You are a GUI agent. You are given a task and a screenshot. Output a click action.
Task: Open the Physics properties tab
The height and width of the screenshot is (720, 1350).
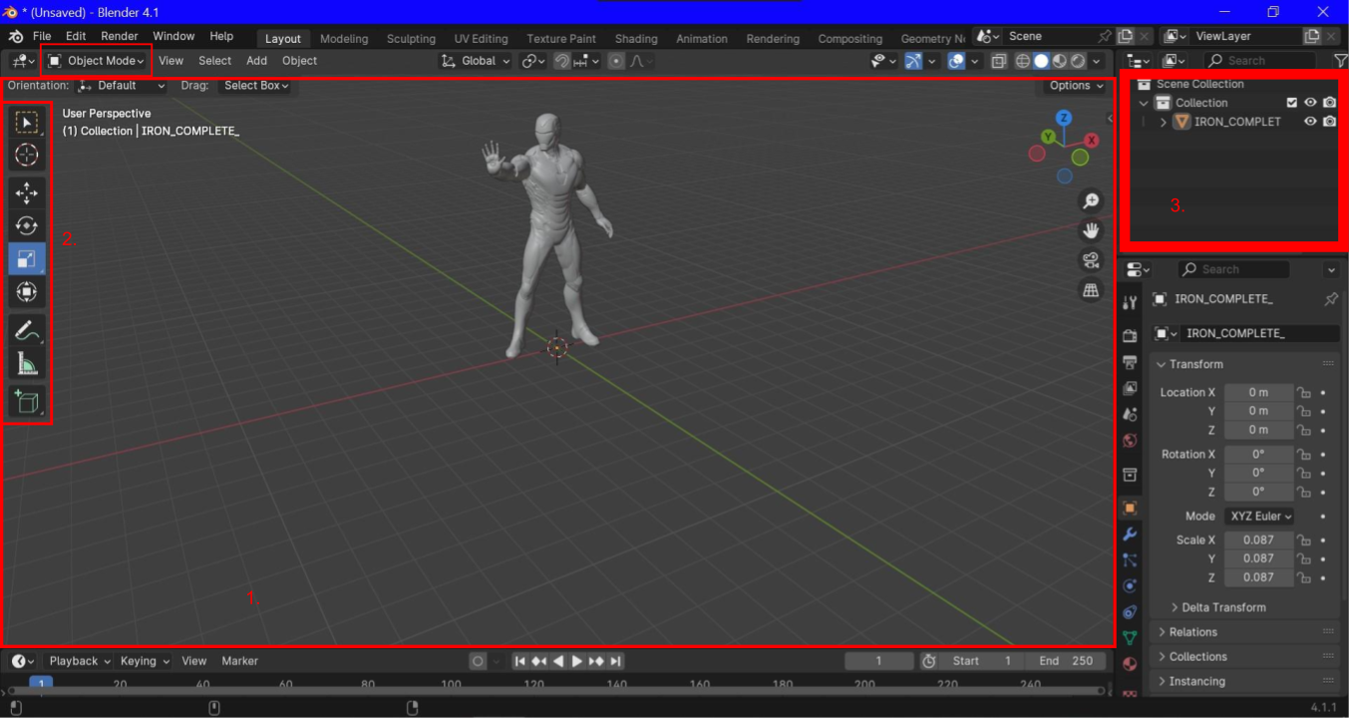1130,586
